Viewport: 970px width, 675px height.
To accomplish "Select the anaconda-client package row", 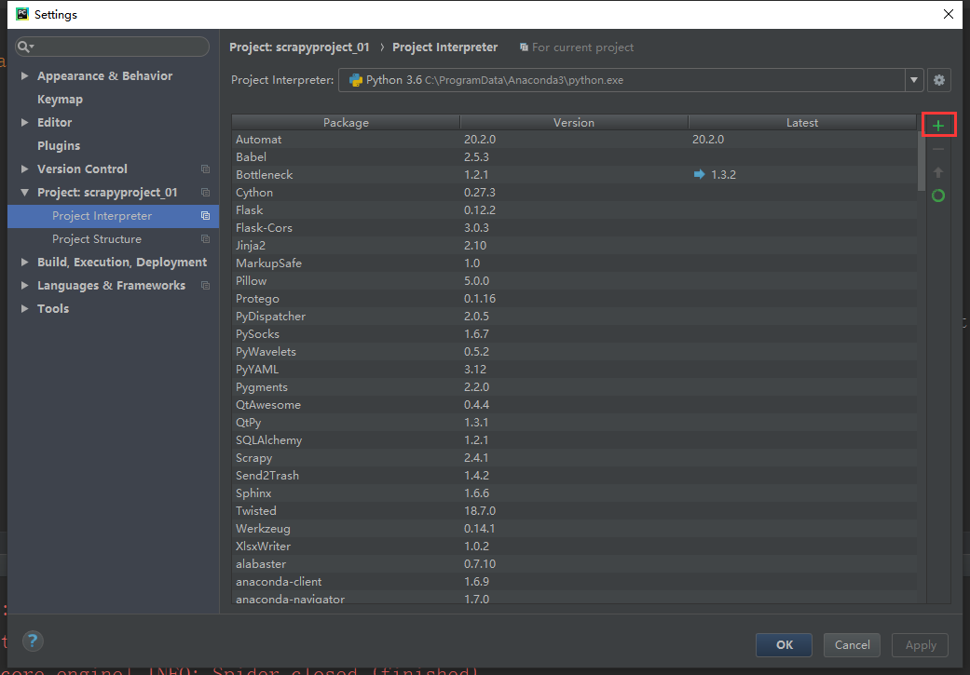I will coord(574,582).
